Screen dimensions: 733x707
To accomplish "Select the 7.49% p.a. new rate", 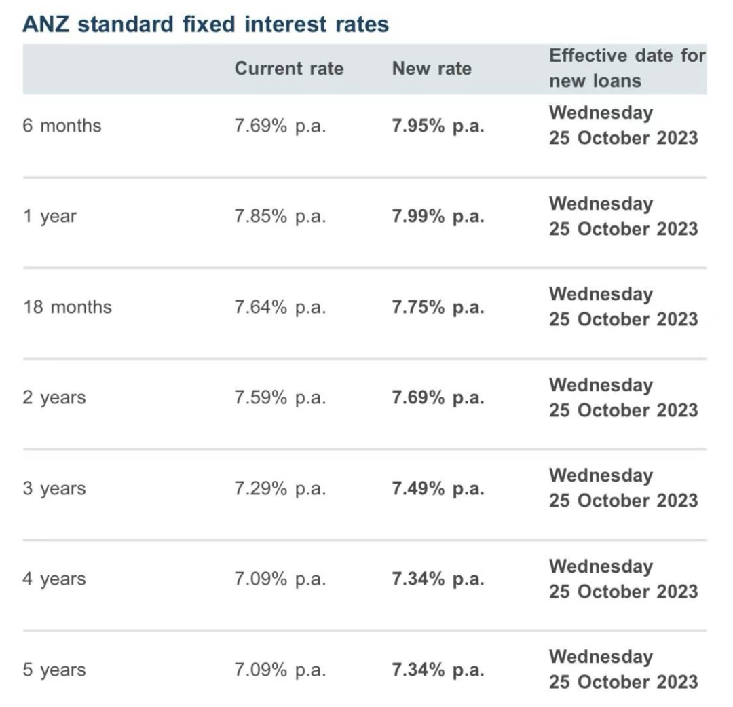I will 438,488.
